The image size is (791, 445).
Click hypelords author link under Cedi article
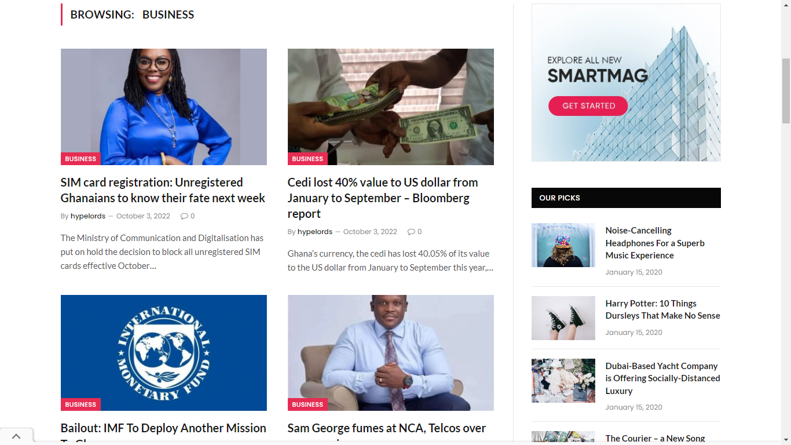[315, 232]
